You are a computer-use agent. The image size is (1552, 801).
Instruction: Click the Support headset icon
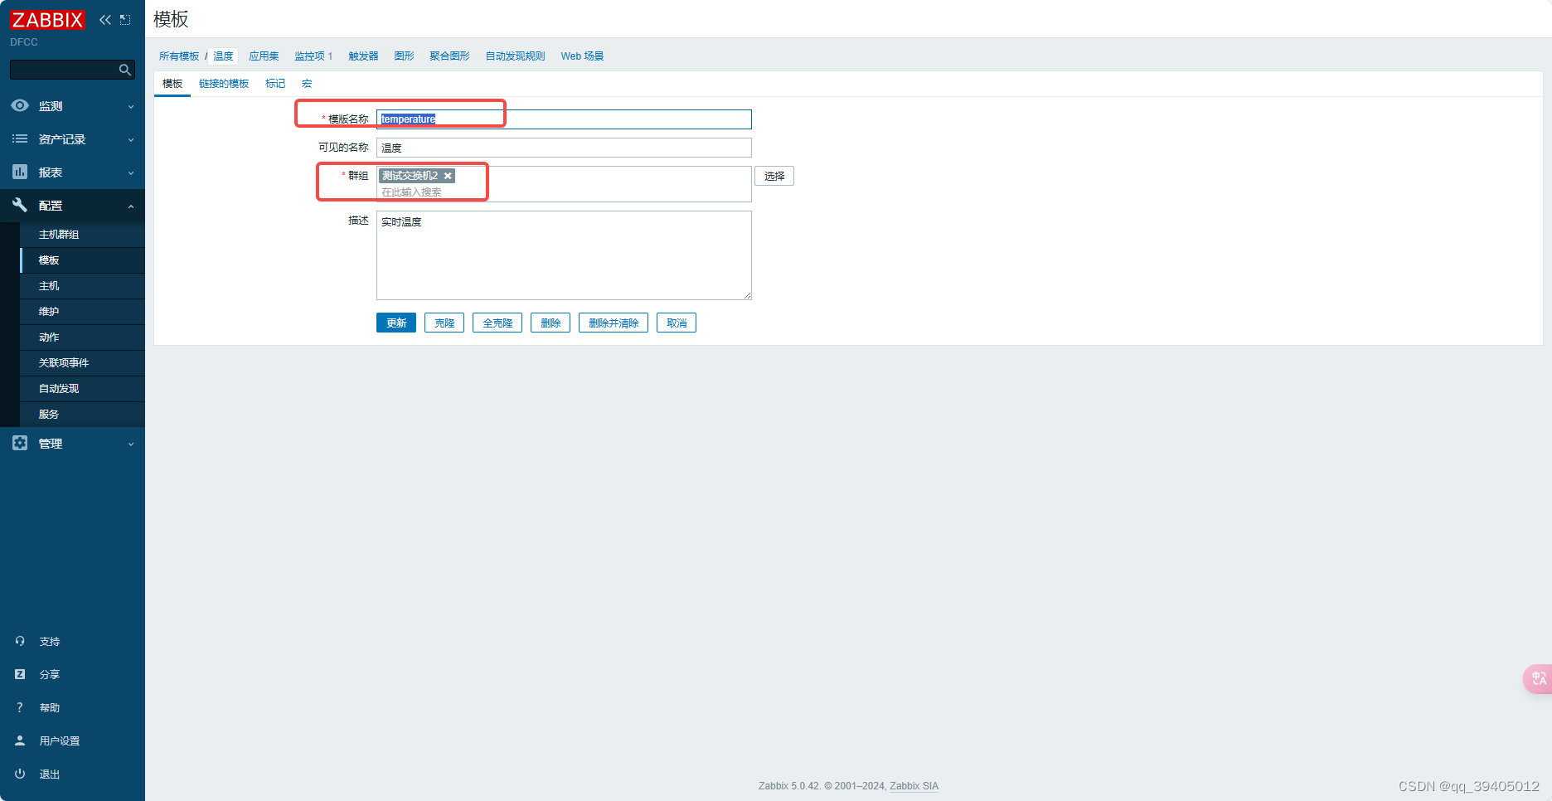click(20, 641)
